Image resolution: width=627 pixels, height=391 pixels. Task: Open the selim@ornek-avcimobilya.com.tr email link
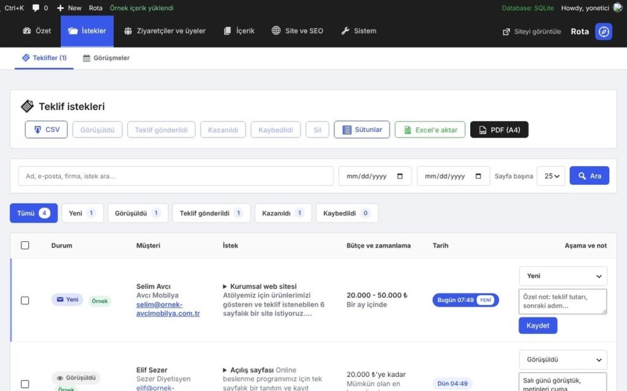pos(168,309)
